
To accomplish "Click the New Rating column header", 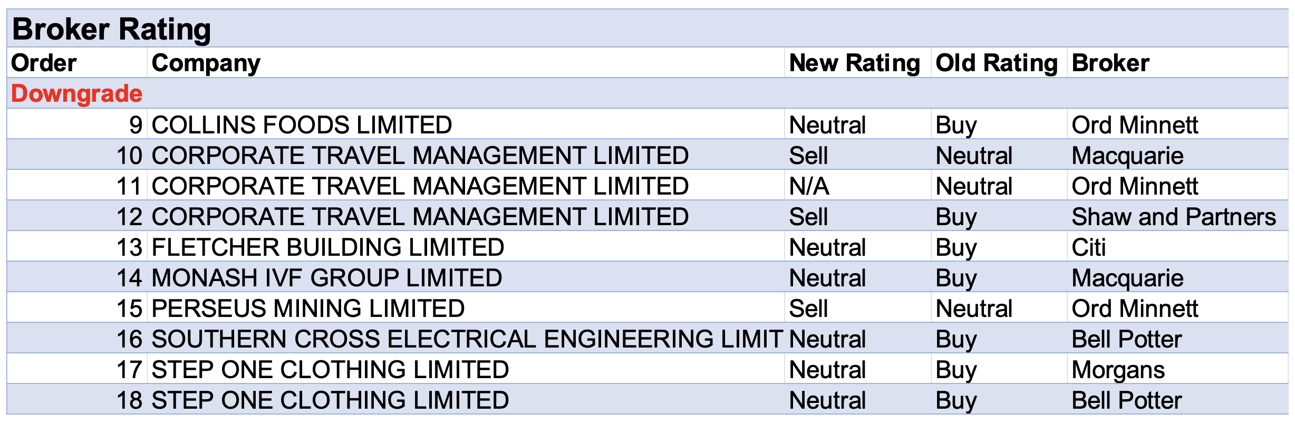I will (x=854, y=63).
